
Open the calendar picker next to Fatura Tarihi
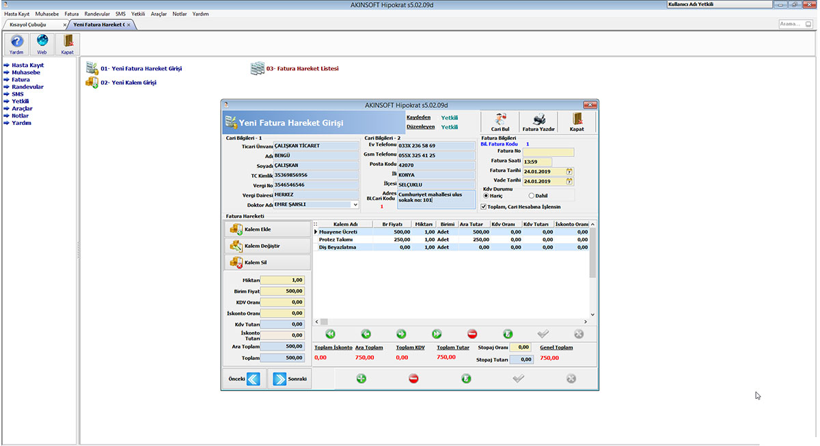(569, 171)
